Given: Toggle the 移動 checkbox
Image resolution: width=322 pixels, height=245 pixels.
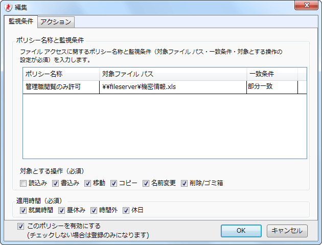Looking at the screenshot, I should [x=88, y=183].
